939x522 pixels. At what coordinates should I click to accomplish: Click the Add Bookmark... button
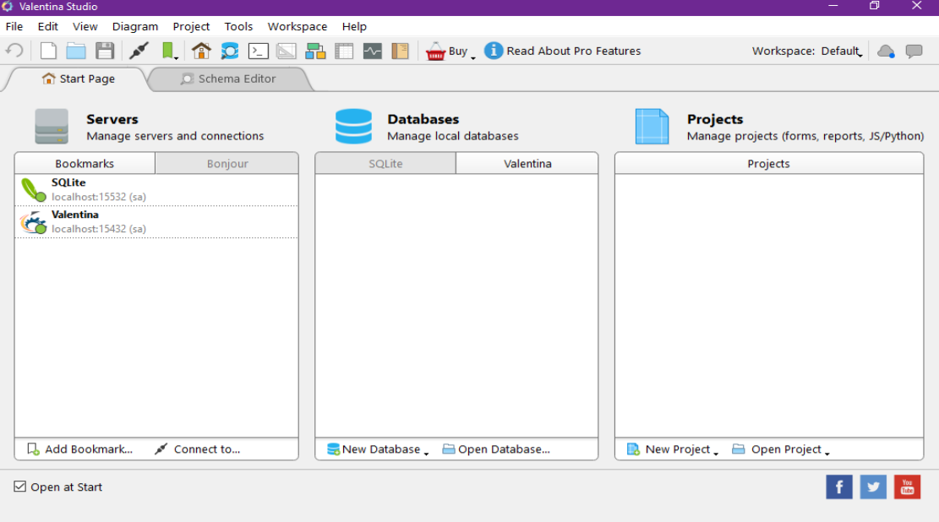(x=79, y=449)
